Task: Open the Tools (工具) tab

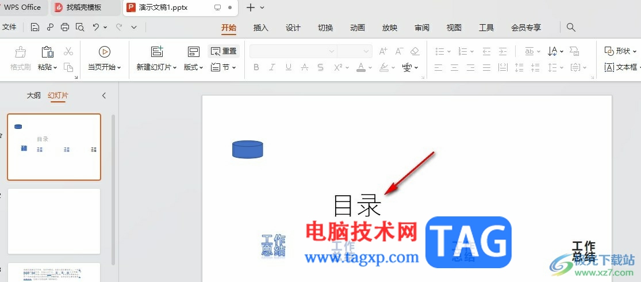Action: (x=486, y=28)
